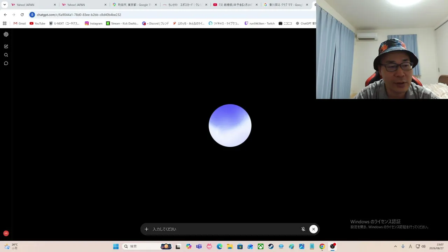
Task: Open the Windows Start menu
Action: click(116, 246)
